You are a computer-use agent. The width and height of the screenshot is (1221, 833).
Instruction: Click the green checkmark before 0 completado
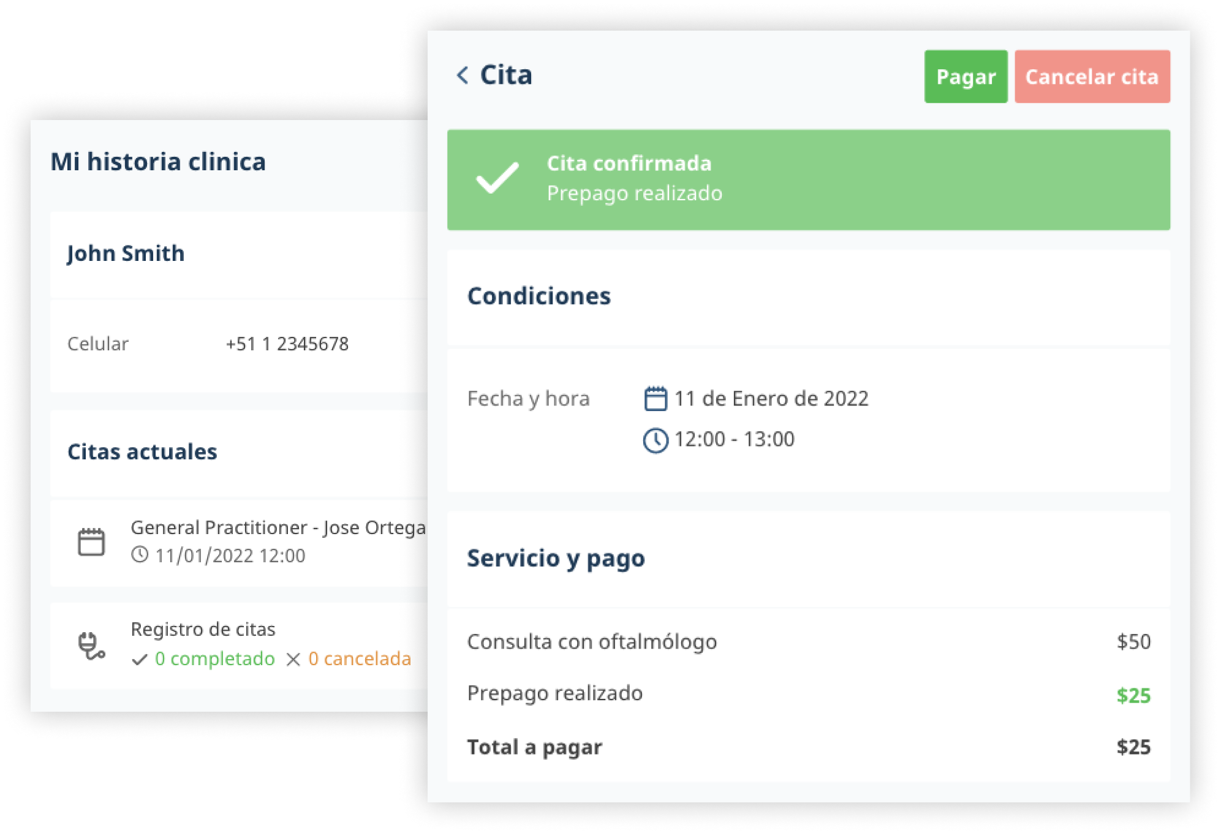tap(140, 660)
